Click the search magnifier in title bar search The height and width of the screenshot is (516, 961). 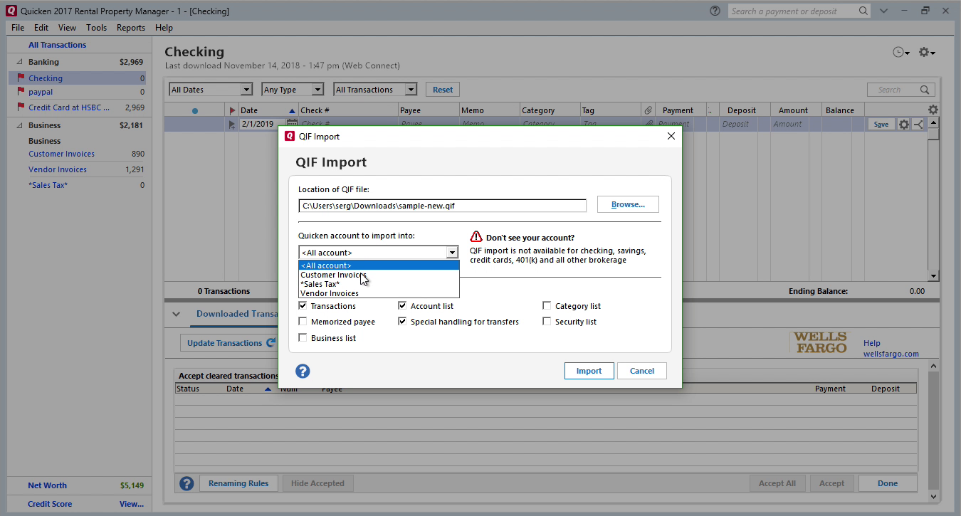[x=863, y=11]
